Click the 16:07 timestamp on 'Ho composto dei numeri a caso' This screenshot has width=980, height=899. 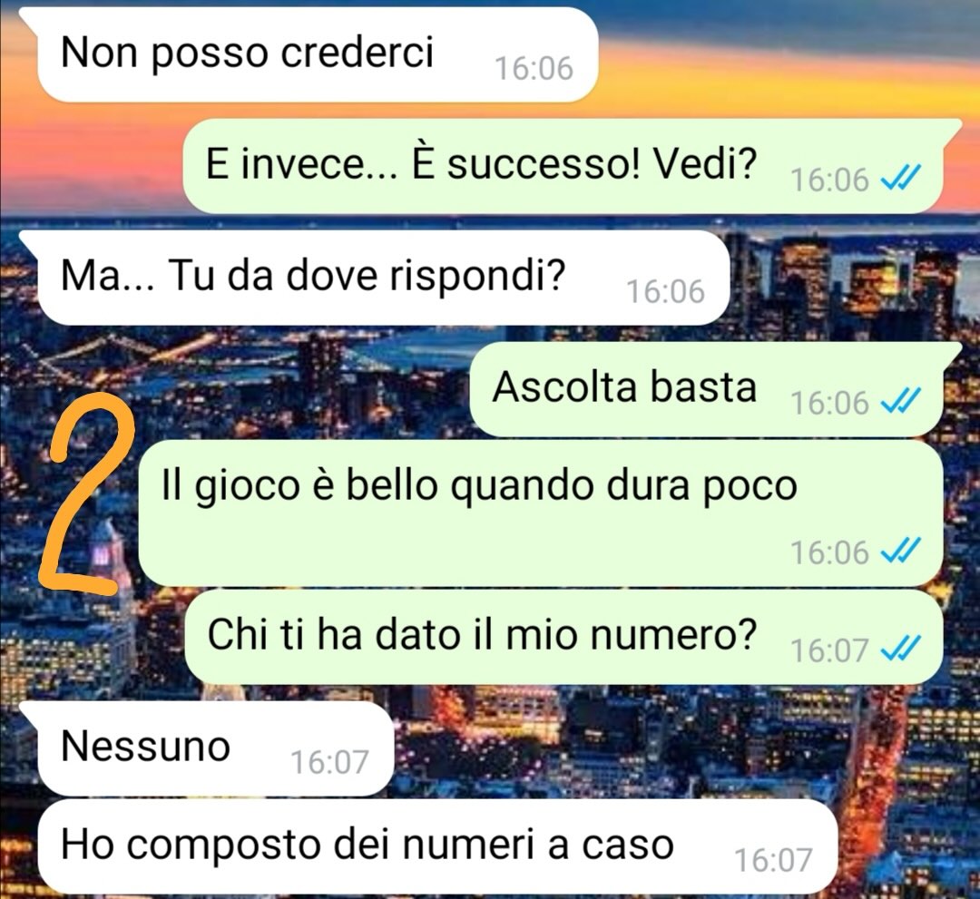pyautogui.click(x=773, y=860)
